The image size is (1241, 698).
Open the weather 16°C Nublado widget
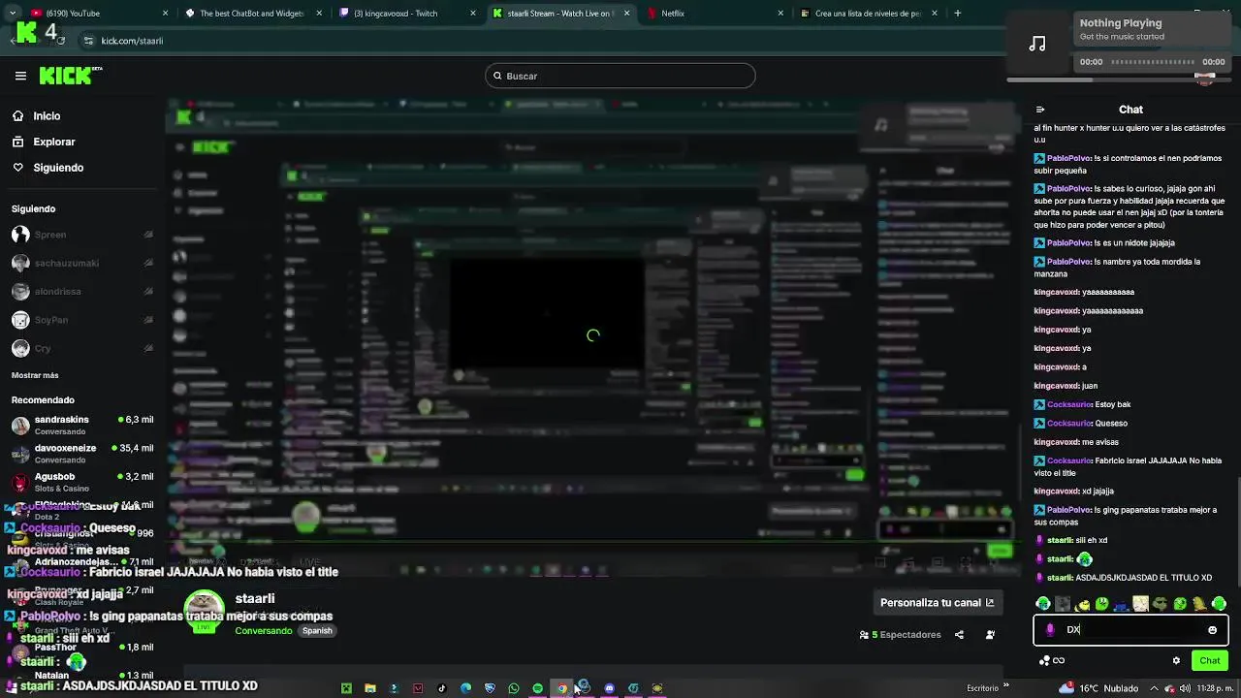[x=1099, y=688]
